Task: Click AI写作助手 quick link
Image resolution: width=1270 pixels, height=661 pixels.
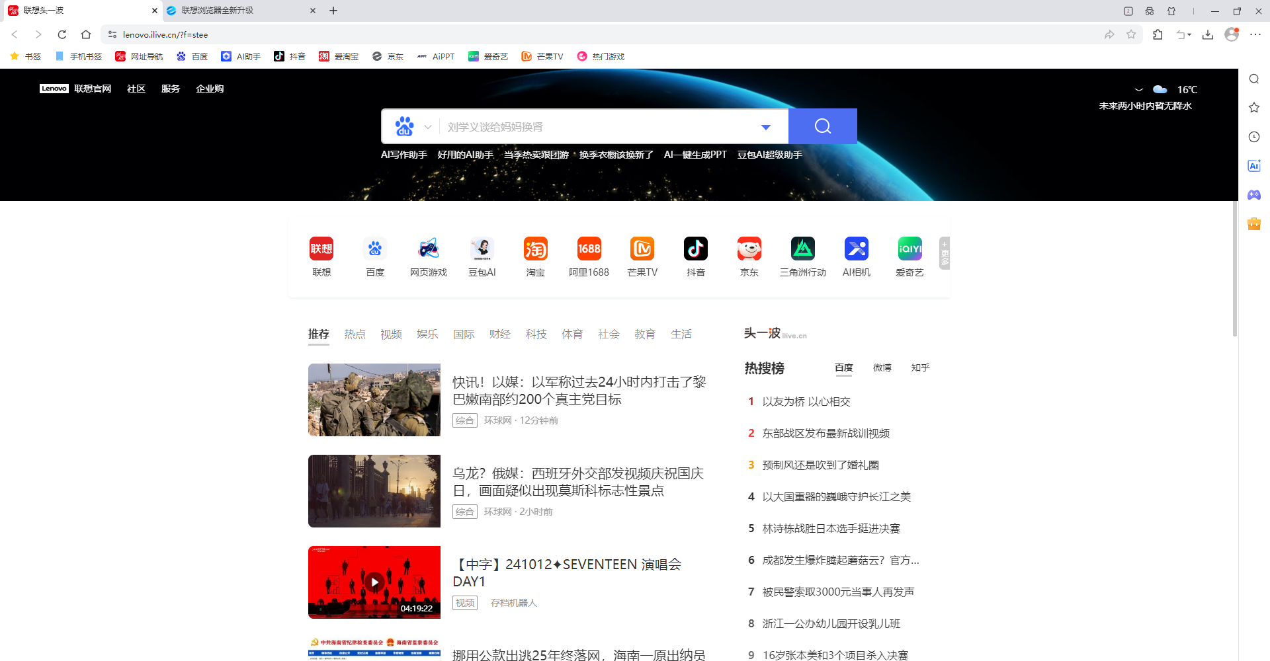Action: point(404,155)
